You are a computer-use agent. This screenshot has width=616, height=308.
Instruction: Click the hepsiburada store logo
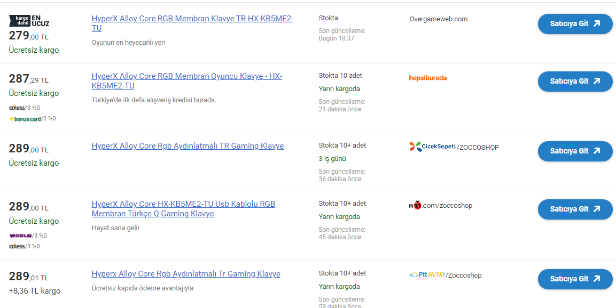[427, 78]
